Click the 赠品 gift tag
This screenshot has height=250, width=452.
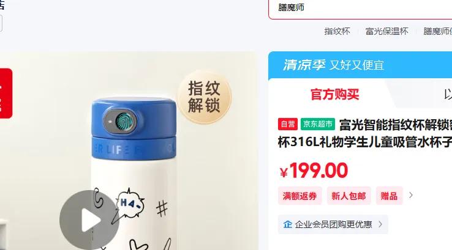click(x=389, y=196)
